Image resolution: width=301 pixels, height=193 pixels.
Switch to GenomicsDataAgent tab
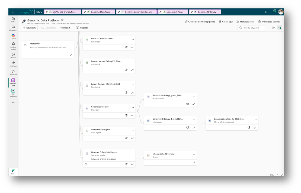99,12
